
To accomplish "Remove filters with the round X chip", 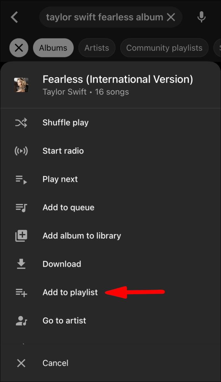I will [x=19, y=48].
